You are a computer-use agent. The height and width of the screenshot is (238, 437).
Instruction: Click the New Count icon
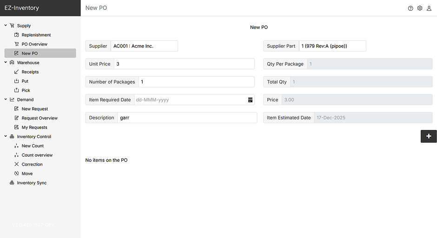(x=16, y=146)
